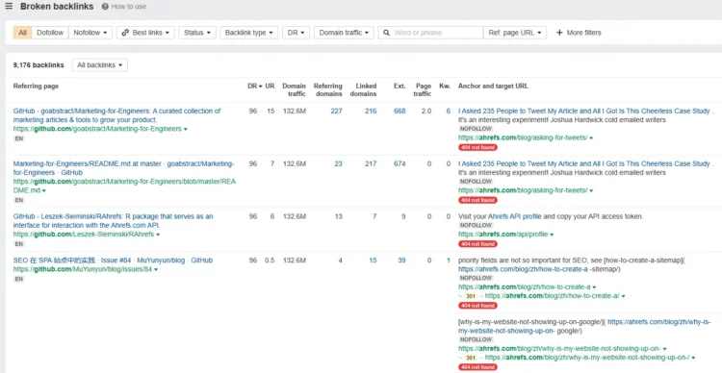Click the 674 external links value
The height and width of the screenshot is (373, 722).
tap(400, 163)
